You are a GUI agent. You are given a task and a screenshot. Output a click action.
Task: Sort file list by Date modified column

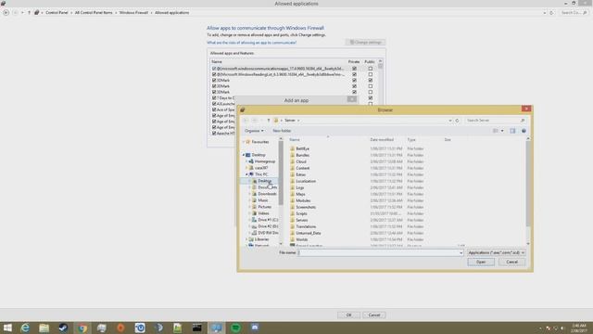pyautogui.click(x=382, y=140)
